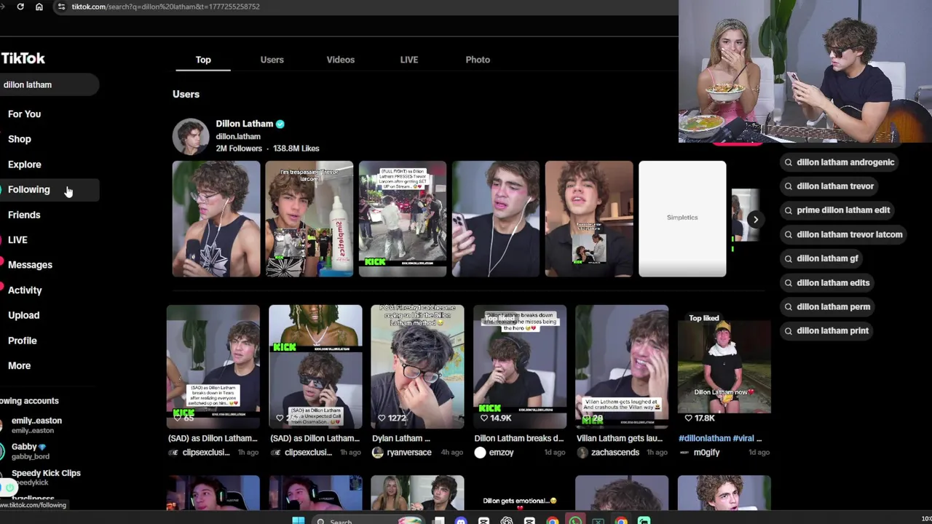This screenshot has width=932, height=524.
Task: Open Activity notifications
Action: point(25,290)
